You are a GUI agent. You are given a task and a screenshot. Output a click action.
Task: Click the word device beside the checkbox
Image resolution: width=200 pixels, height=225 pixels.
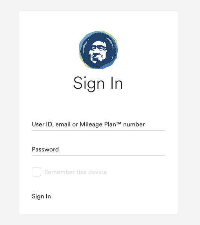pos(97,172)
